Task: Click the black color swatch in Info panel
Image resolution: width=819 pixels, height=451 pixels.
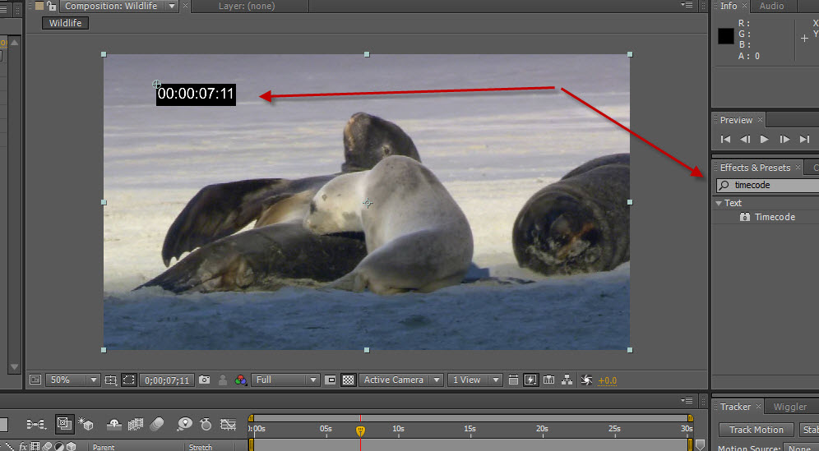Action: click(726, 36)
